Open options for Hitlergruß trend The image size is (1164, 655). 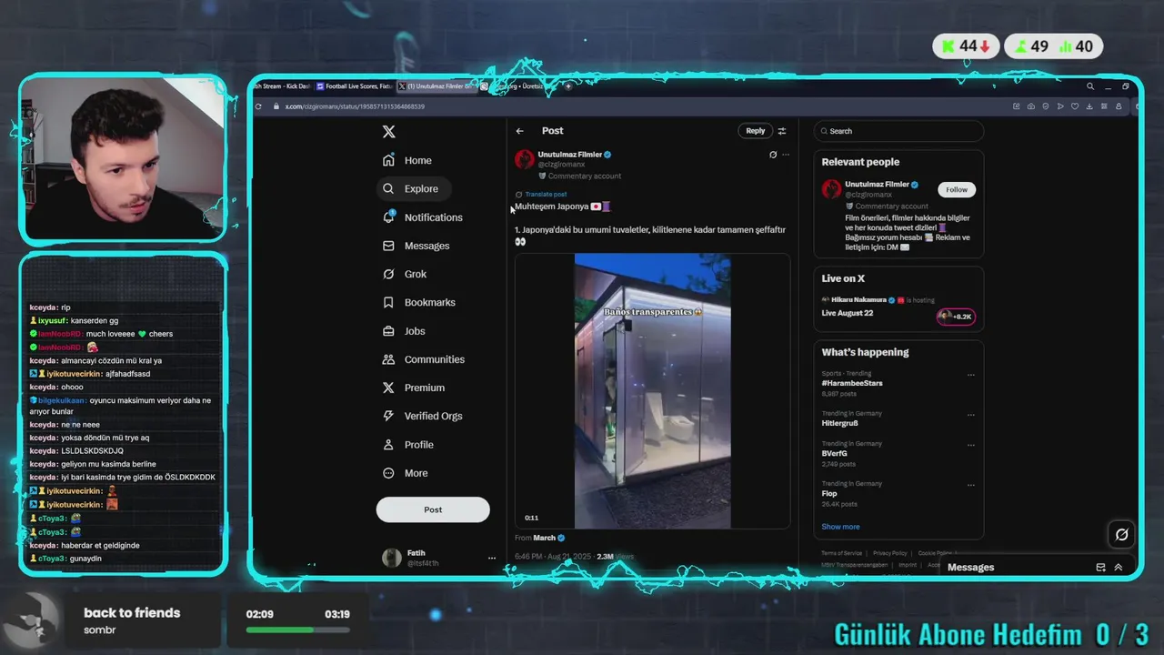[x=971, y=415]
